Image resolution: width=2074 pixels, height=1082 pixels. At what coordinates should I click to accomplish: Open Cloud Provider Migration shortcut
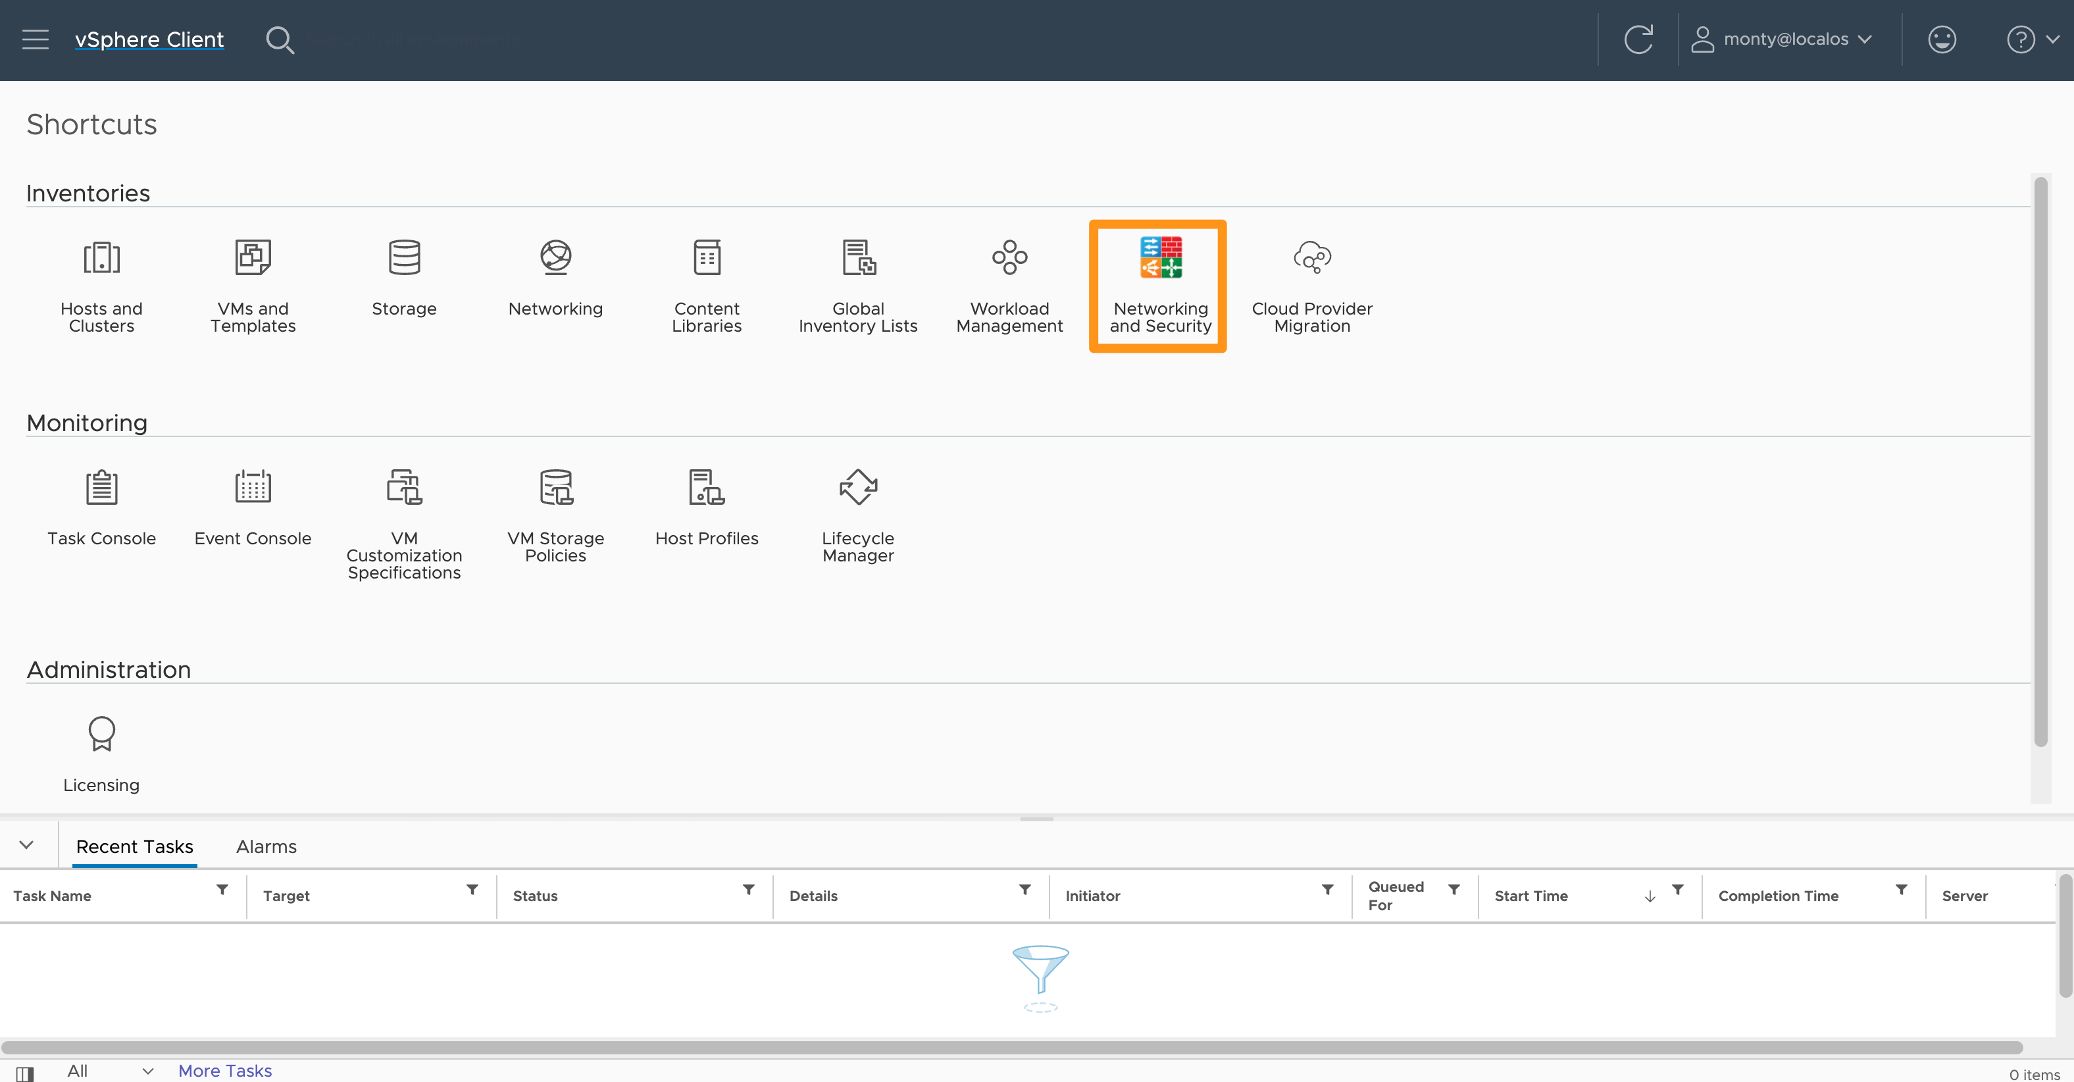click(1312, 286)
